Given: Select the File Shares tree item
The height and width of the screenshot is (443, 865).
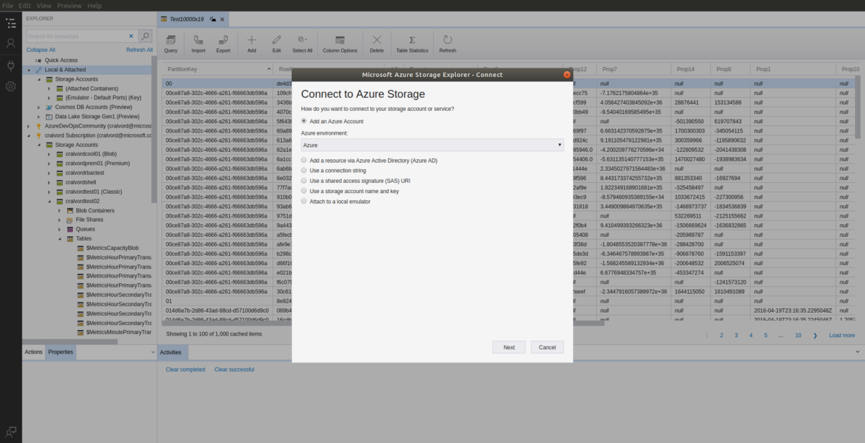Looking at the screenshot, I should click(89, 220).
